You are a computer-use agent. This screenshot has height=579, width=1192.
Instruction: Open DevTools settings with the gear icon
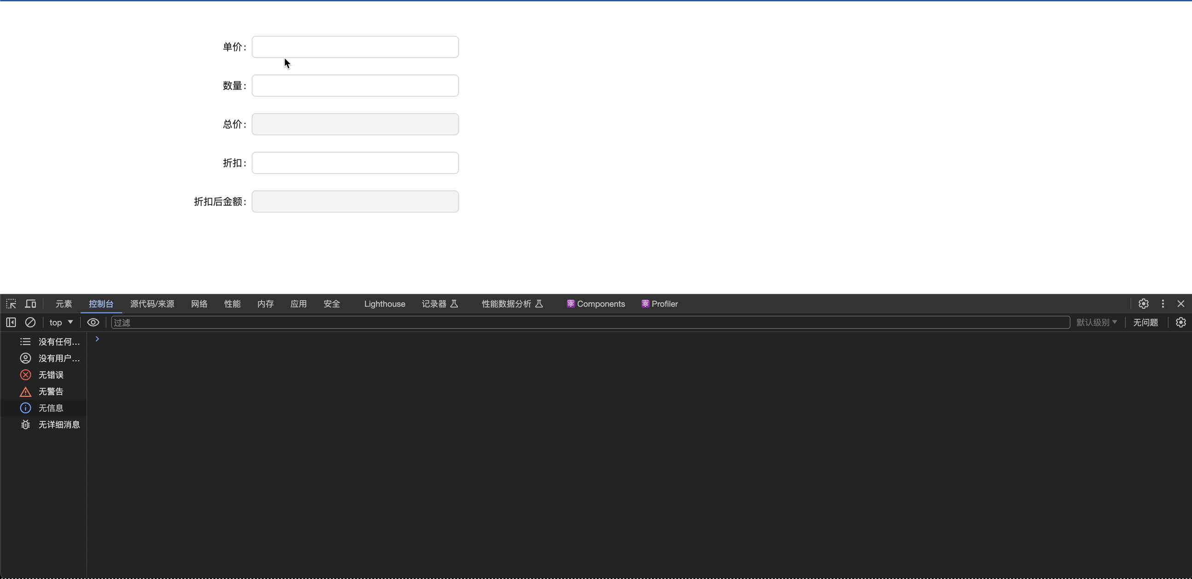pyautogui.click(x=1143, y=304)
